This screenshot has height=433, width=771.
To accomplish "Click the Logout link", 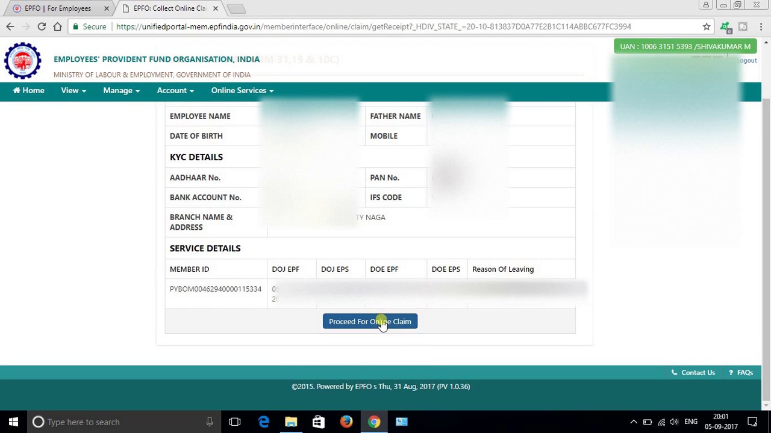I will click(747, 60).
